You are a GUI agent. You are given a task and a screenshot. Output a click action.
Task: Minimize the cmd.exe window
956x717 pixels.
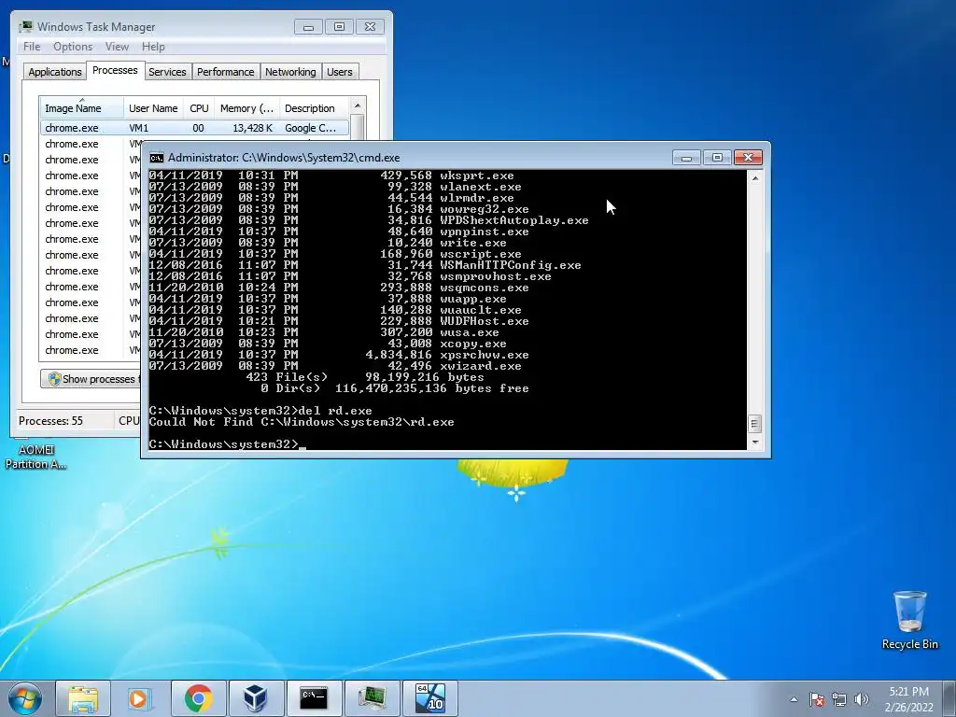686,158
